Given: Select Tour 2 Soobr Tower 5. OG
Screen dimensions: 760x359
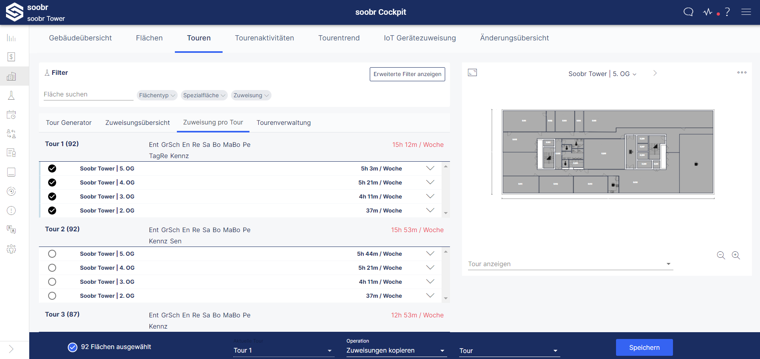Looking at the screenshot, I should click(x=52, y=254).
